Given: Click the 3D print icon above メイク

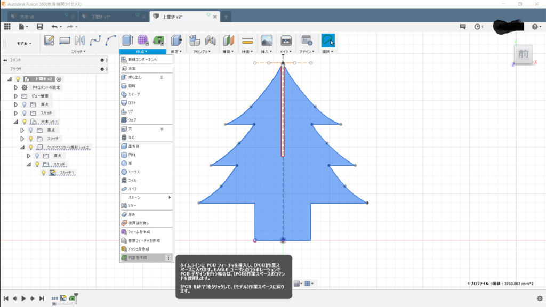Looking at the screenshot, I should [x=286, y=41].
